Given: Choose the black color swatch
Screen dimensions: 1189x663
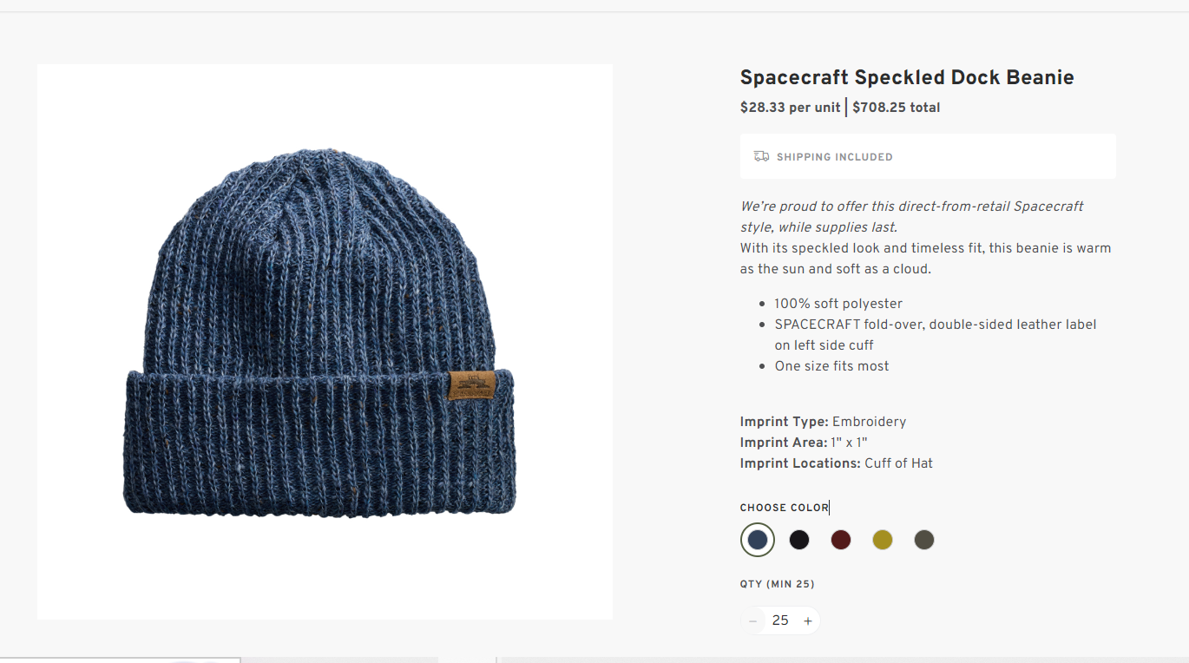Looking at the screenshot, I should click(x=799, y=540).
